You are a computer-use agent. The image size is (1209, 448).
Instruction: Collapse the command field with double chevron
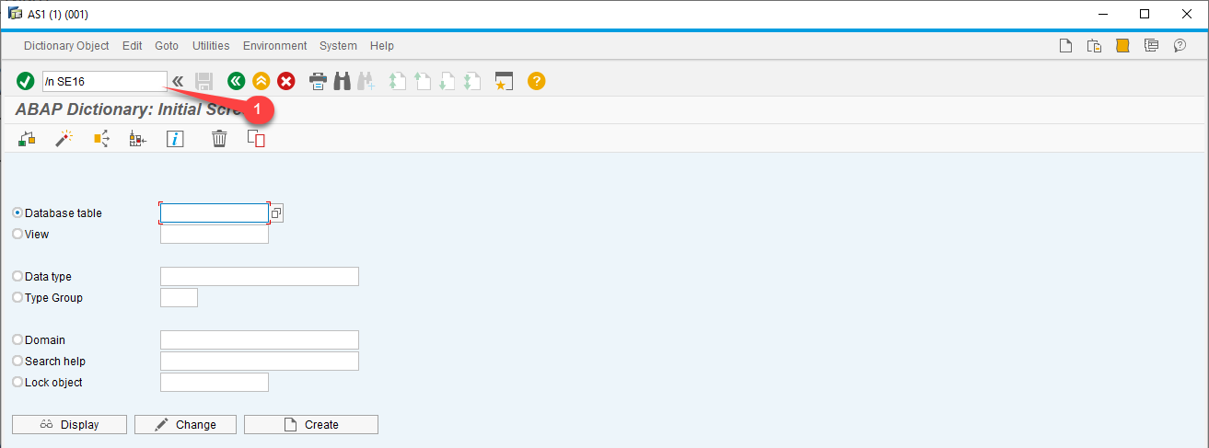(178, 81)
